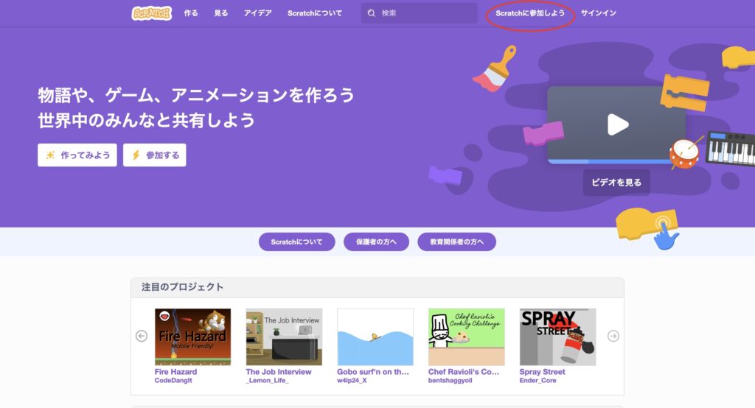Open author bentshaggyoil's profile

pyautogui.click(x=450, y=381)
